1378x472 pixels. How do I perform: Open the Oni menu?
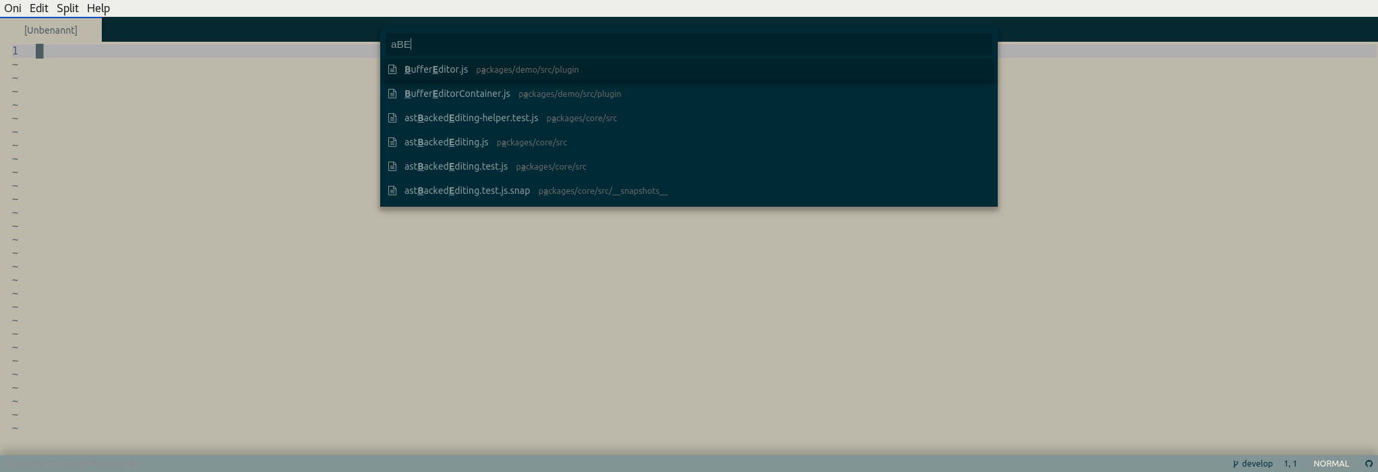click(13, 8)
